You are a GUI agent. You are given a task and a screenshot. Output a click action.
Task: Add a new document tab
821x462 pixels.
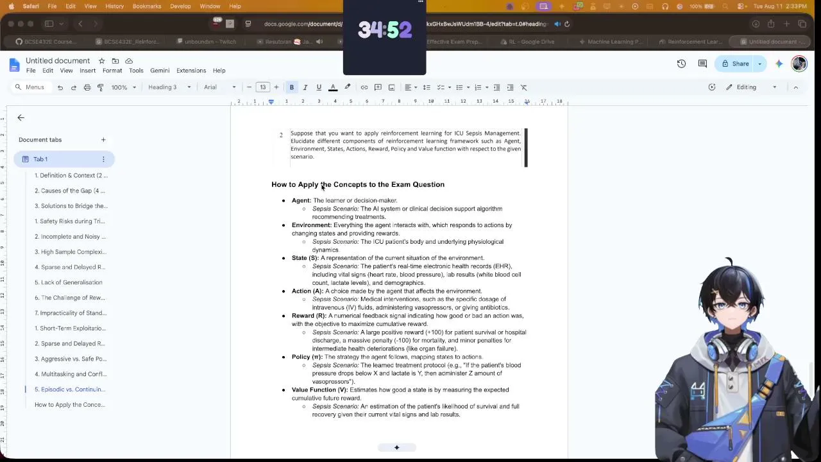[x=103, y=140]
